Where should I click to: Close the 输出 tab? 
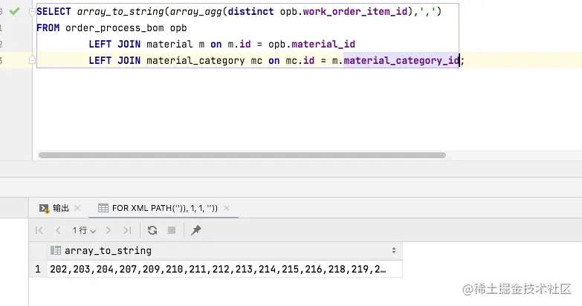[77, 208]
